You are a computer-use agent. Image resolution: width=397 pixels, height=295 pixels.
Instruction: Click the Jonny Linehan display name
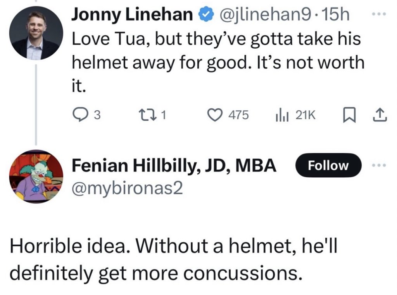133,15
